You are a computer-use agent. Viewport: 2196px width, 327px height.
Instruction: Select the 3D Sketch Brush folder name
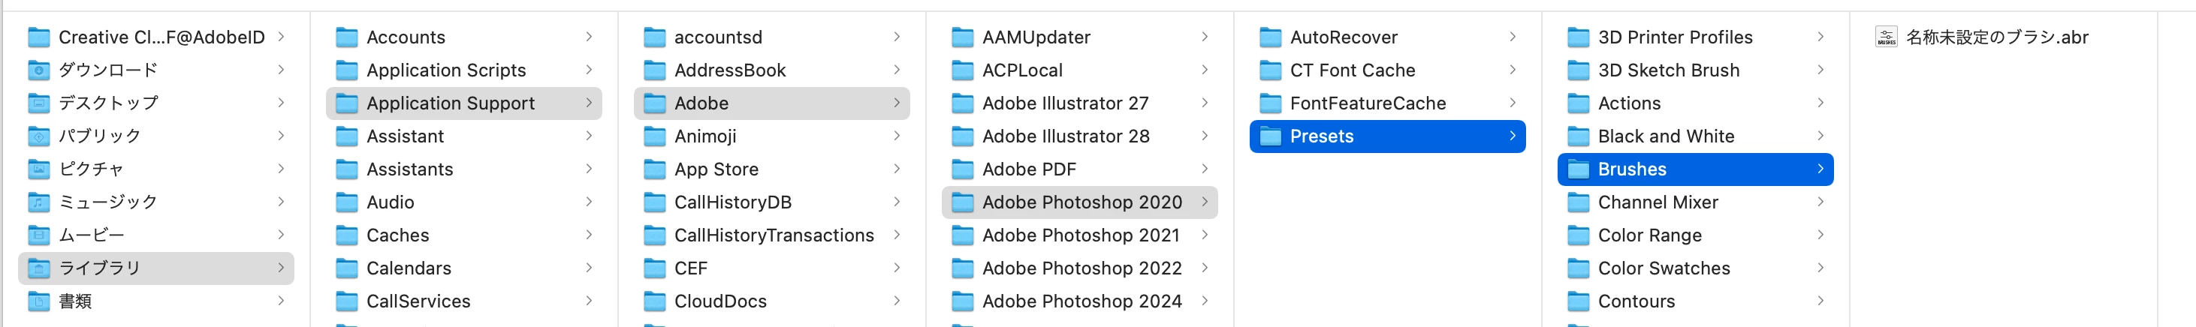point(1668,70)
